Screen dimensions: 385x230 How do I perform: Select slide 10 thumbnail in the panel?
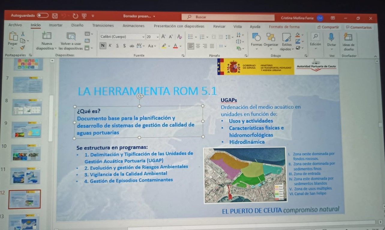(26, 152)
